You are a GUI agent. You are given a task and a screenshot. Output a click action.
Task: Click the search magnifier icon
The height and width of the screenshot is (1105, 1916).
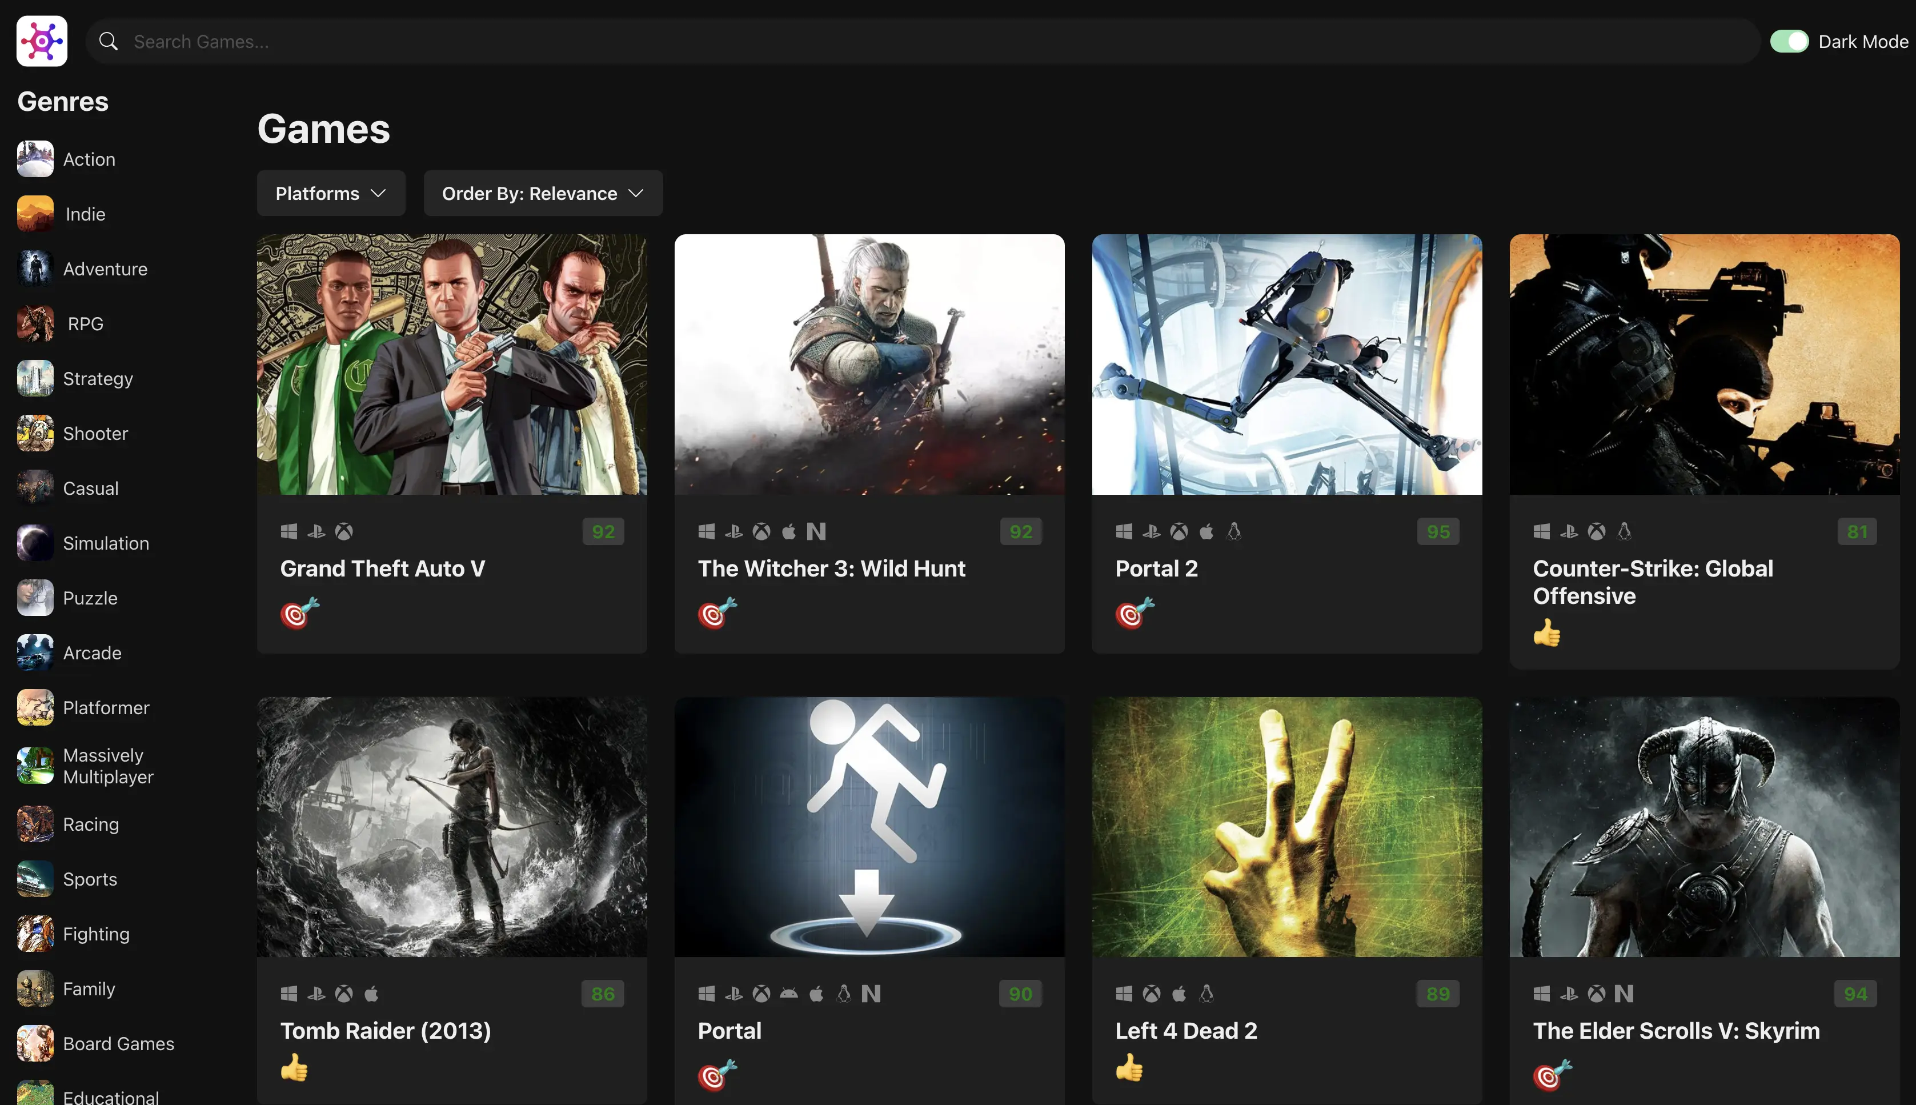coord(109,41)
